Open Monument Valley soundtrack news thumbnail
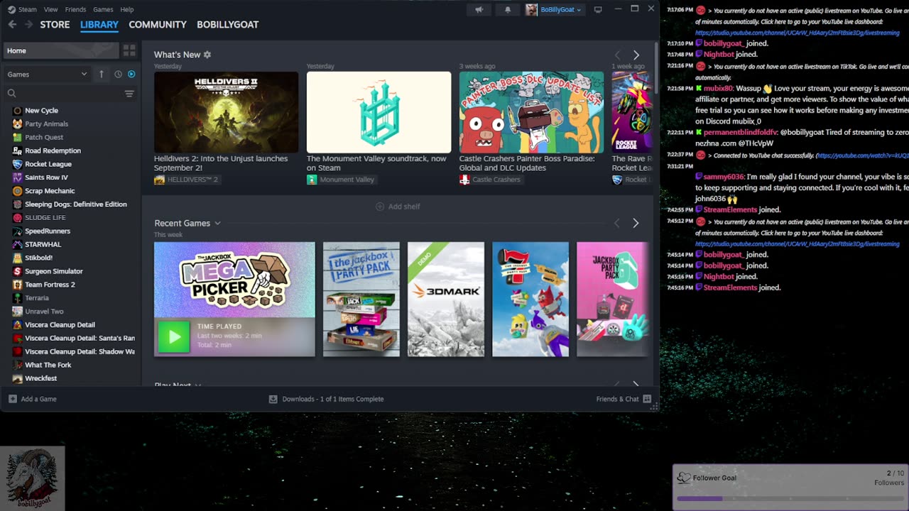The width and height of the screenshot is (909, 511). pos(379,112)
